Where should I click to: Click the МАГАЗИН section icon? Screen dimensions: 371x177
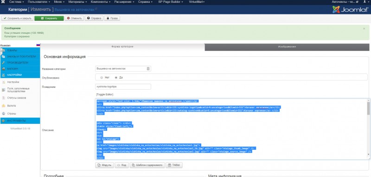coord(3,69)
